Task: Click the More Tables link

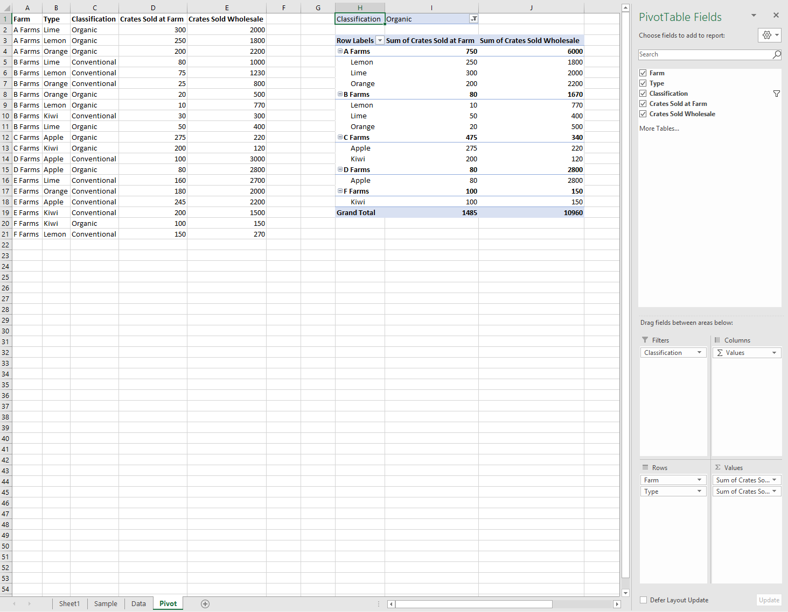Action: click(x=659, y=128)
